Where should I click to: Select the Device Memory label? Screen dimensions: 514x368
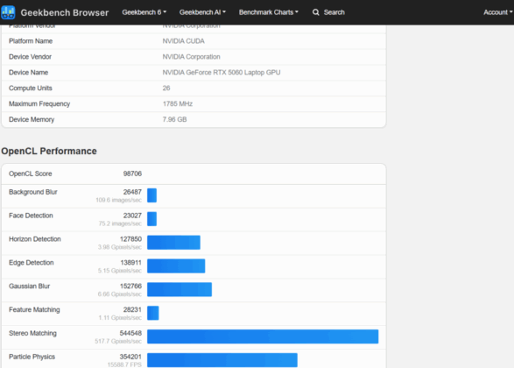pyautogui.click(x=32, y=119)
